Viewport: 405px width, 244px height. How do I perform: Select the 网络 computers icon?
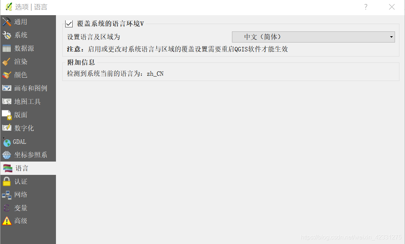(x=7, y=195)
